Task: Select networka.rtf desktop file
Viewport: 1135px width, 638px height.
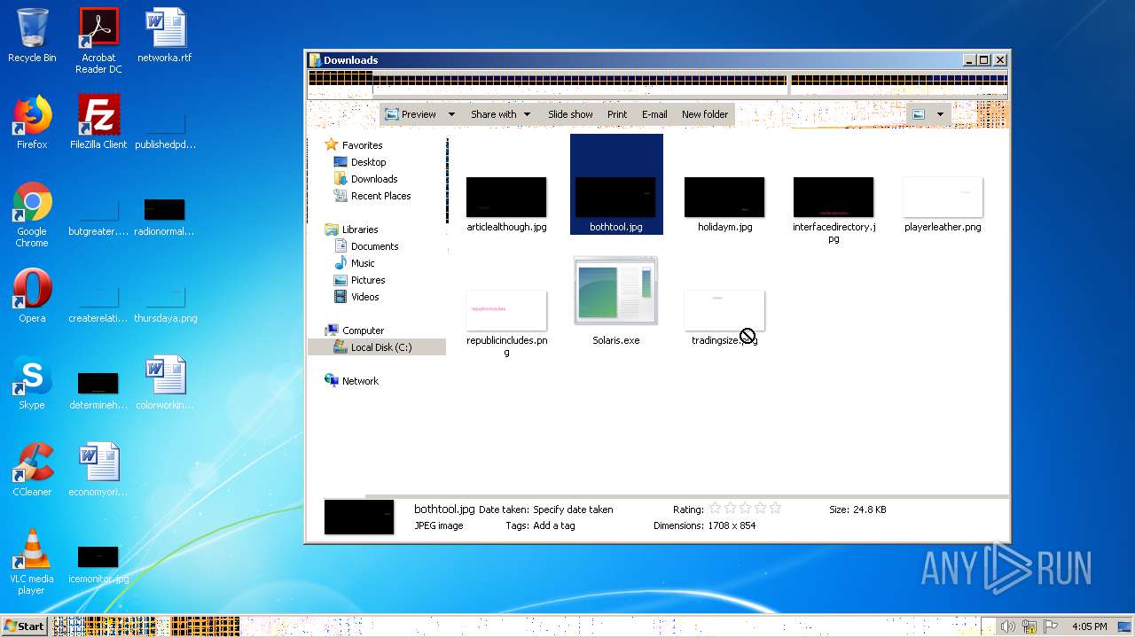Action: click(165, 36)
